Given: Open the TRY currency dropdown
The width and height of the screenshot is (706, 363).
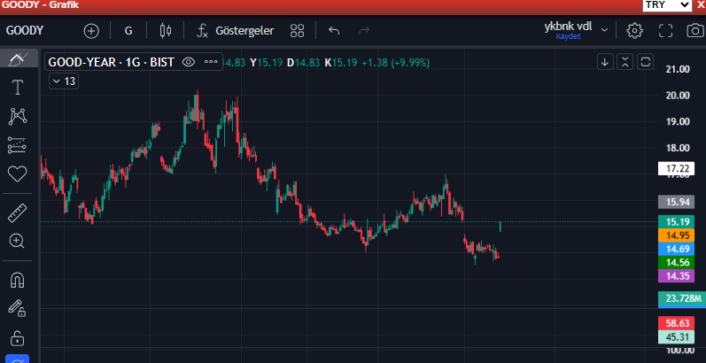Looking at the screenshot, I should pyautogui.click(x=667, y=5).
